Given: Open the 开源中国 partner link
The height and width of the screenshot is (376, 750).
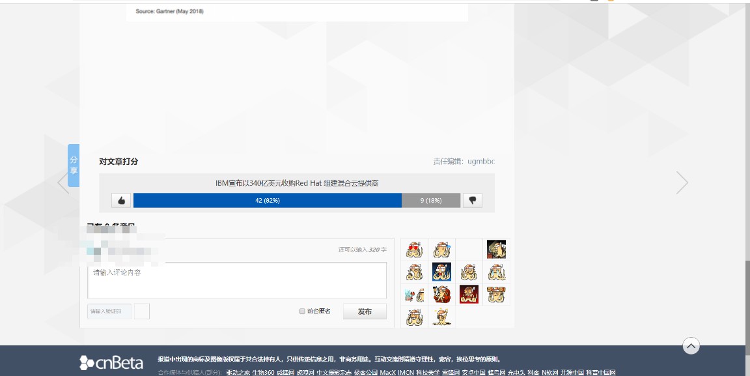Looking at the screenshot, I should tap(572, 373).
